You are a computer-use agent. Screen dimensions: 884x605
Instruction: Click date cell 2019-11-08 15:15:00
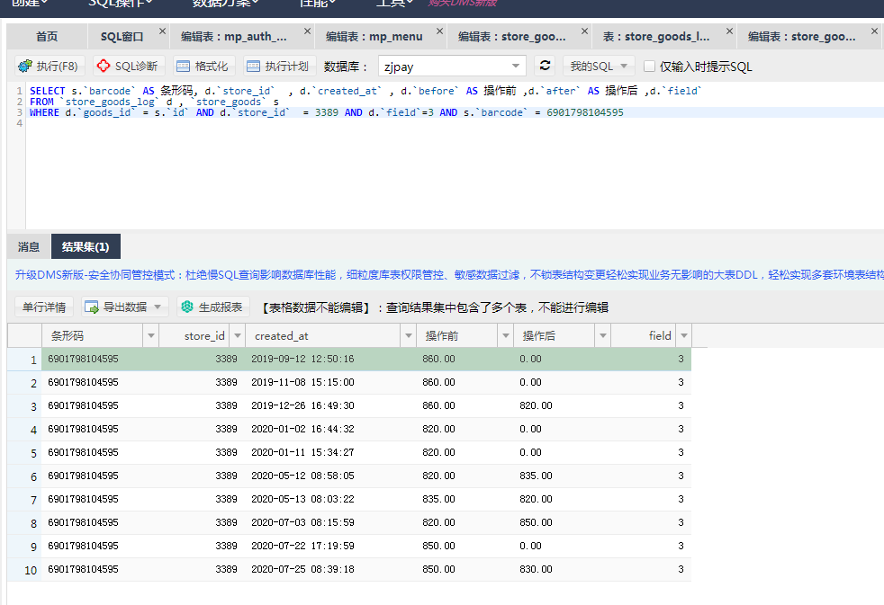302,382
